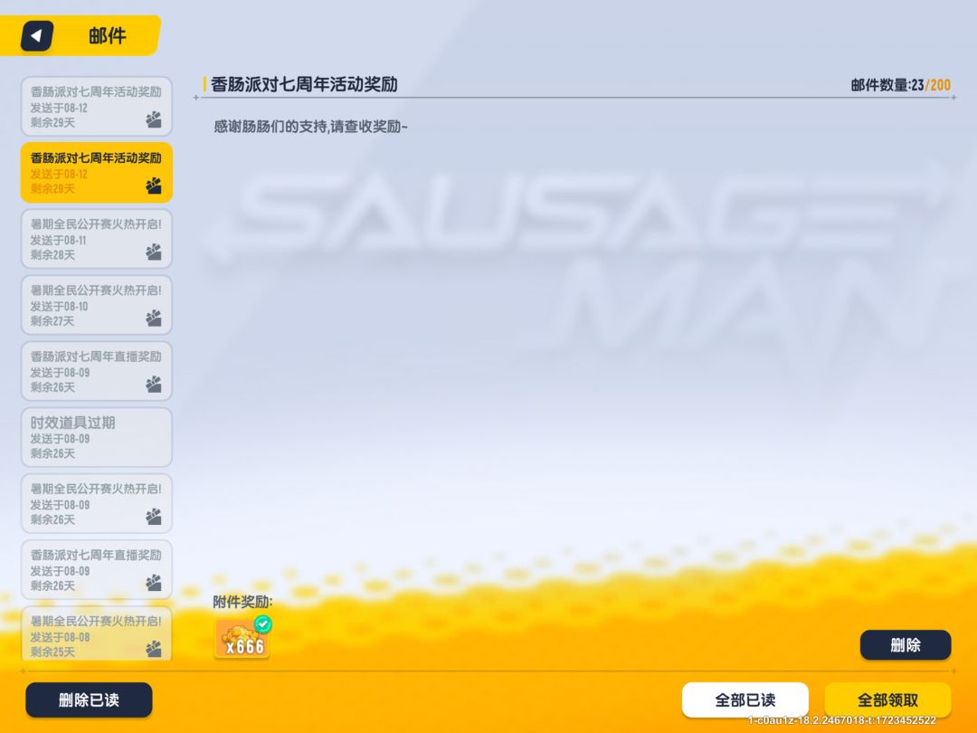Click the mail heading 香肠派对七周年活动奖励 in the content pane

tap(304, 84)
